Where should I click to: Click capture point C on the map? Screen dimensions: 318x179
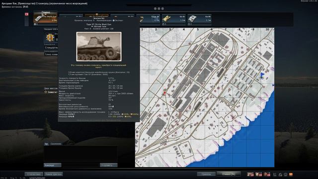[216, 126]
